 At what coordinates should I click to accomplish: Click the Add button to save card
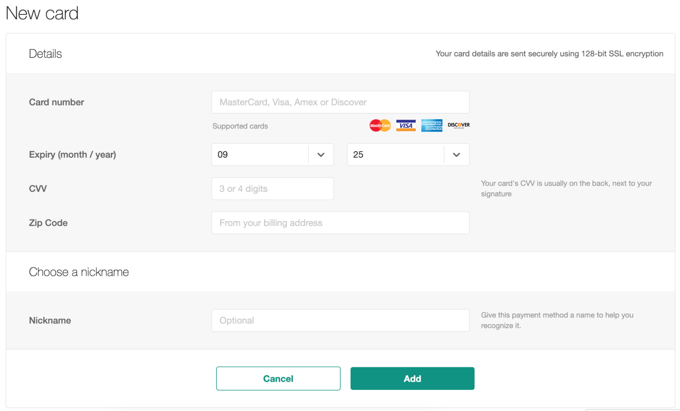coord(412,378)
